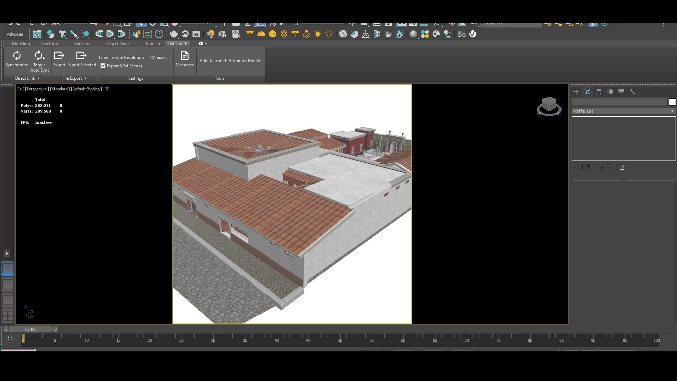Click the viewport filter funnel icon

(x=107, y=89)
